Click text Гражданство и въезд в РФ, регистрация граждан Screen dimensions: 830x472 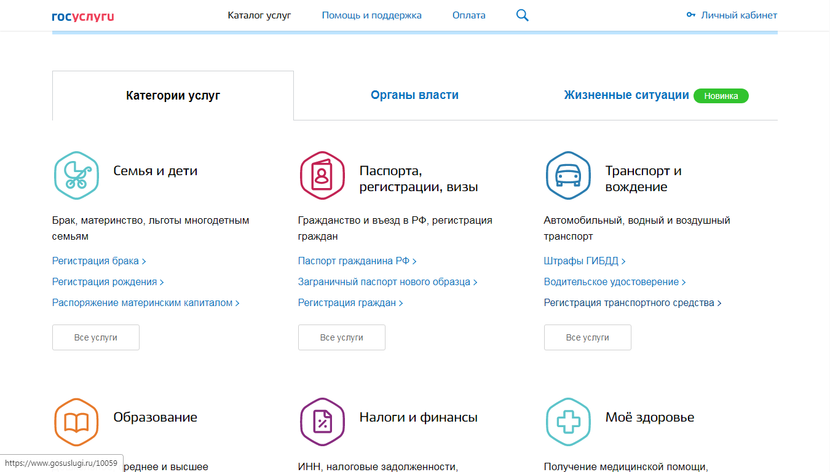[395, 228]
